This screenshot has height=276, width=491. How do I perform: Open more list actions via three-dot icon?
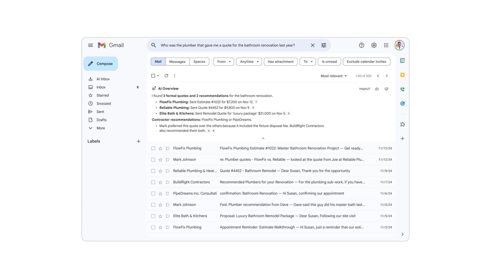175,76
